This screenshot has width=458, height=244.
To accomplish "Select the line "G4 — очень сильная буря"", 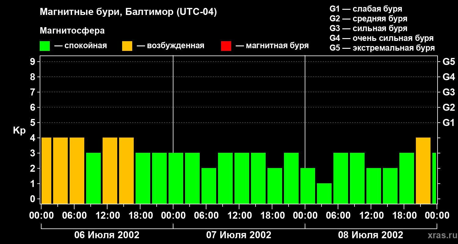I will pos(382,38).
